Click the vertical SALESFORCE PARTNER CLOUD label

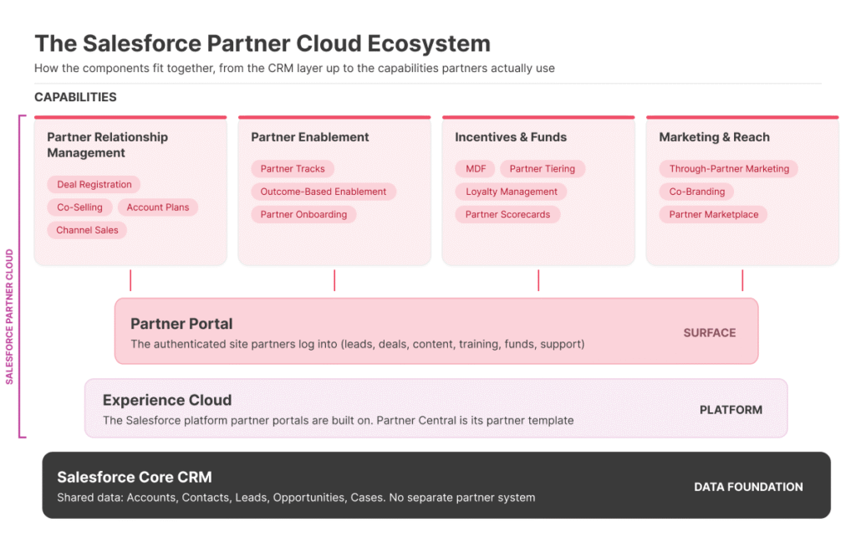[x=9, y=317]
